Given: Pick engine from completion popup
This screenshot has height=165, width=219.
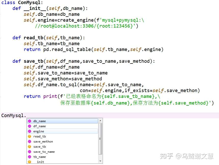Looking at the screenshot, I should coord(62,131).
